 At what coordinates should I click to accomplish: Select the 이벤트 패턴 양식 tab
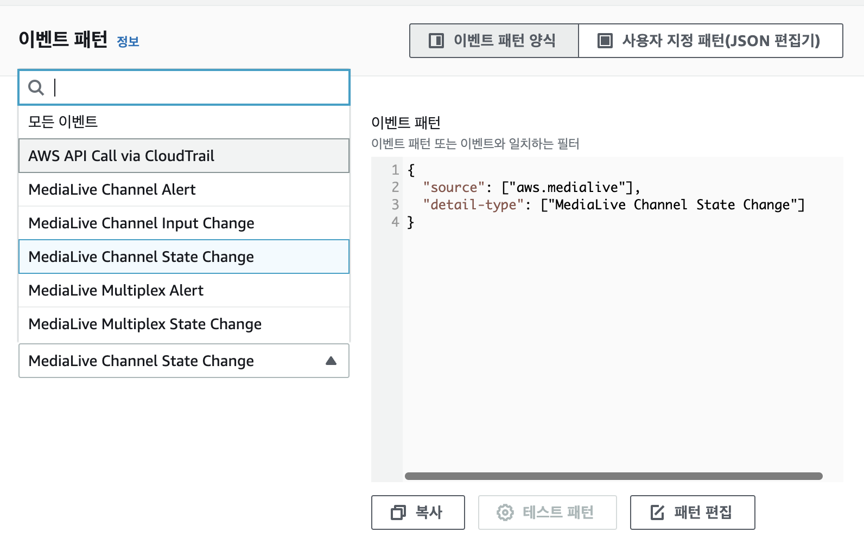click(494, 41)
